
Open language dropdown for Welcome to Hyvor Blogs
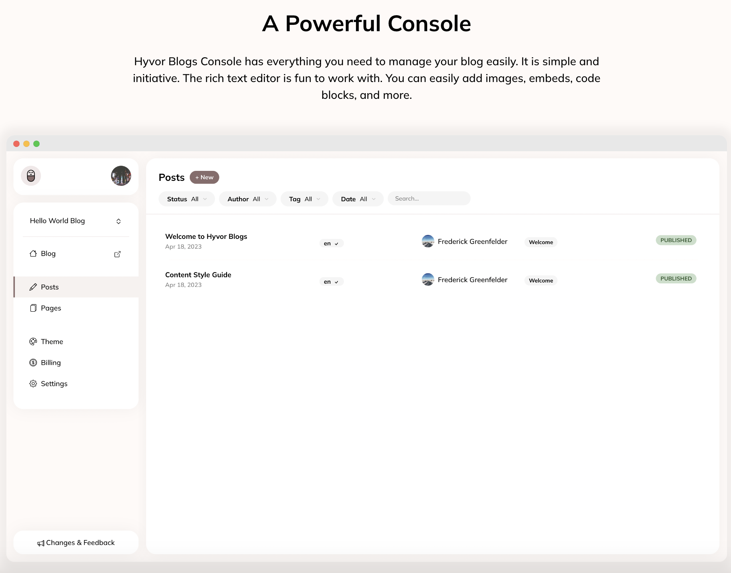click(x=331, y=243)
